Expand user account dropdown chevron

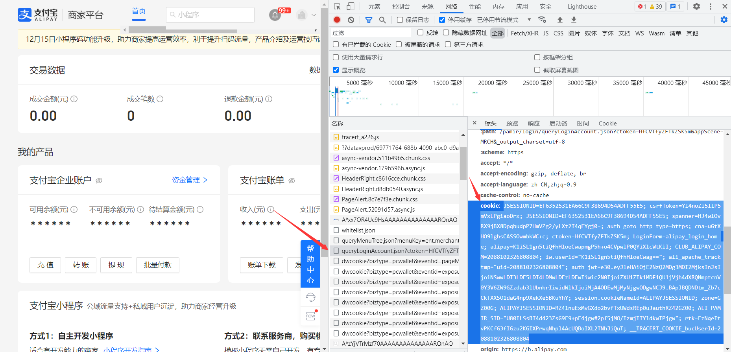point(314,15)
